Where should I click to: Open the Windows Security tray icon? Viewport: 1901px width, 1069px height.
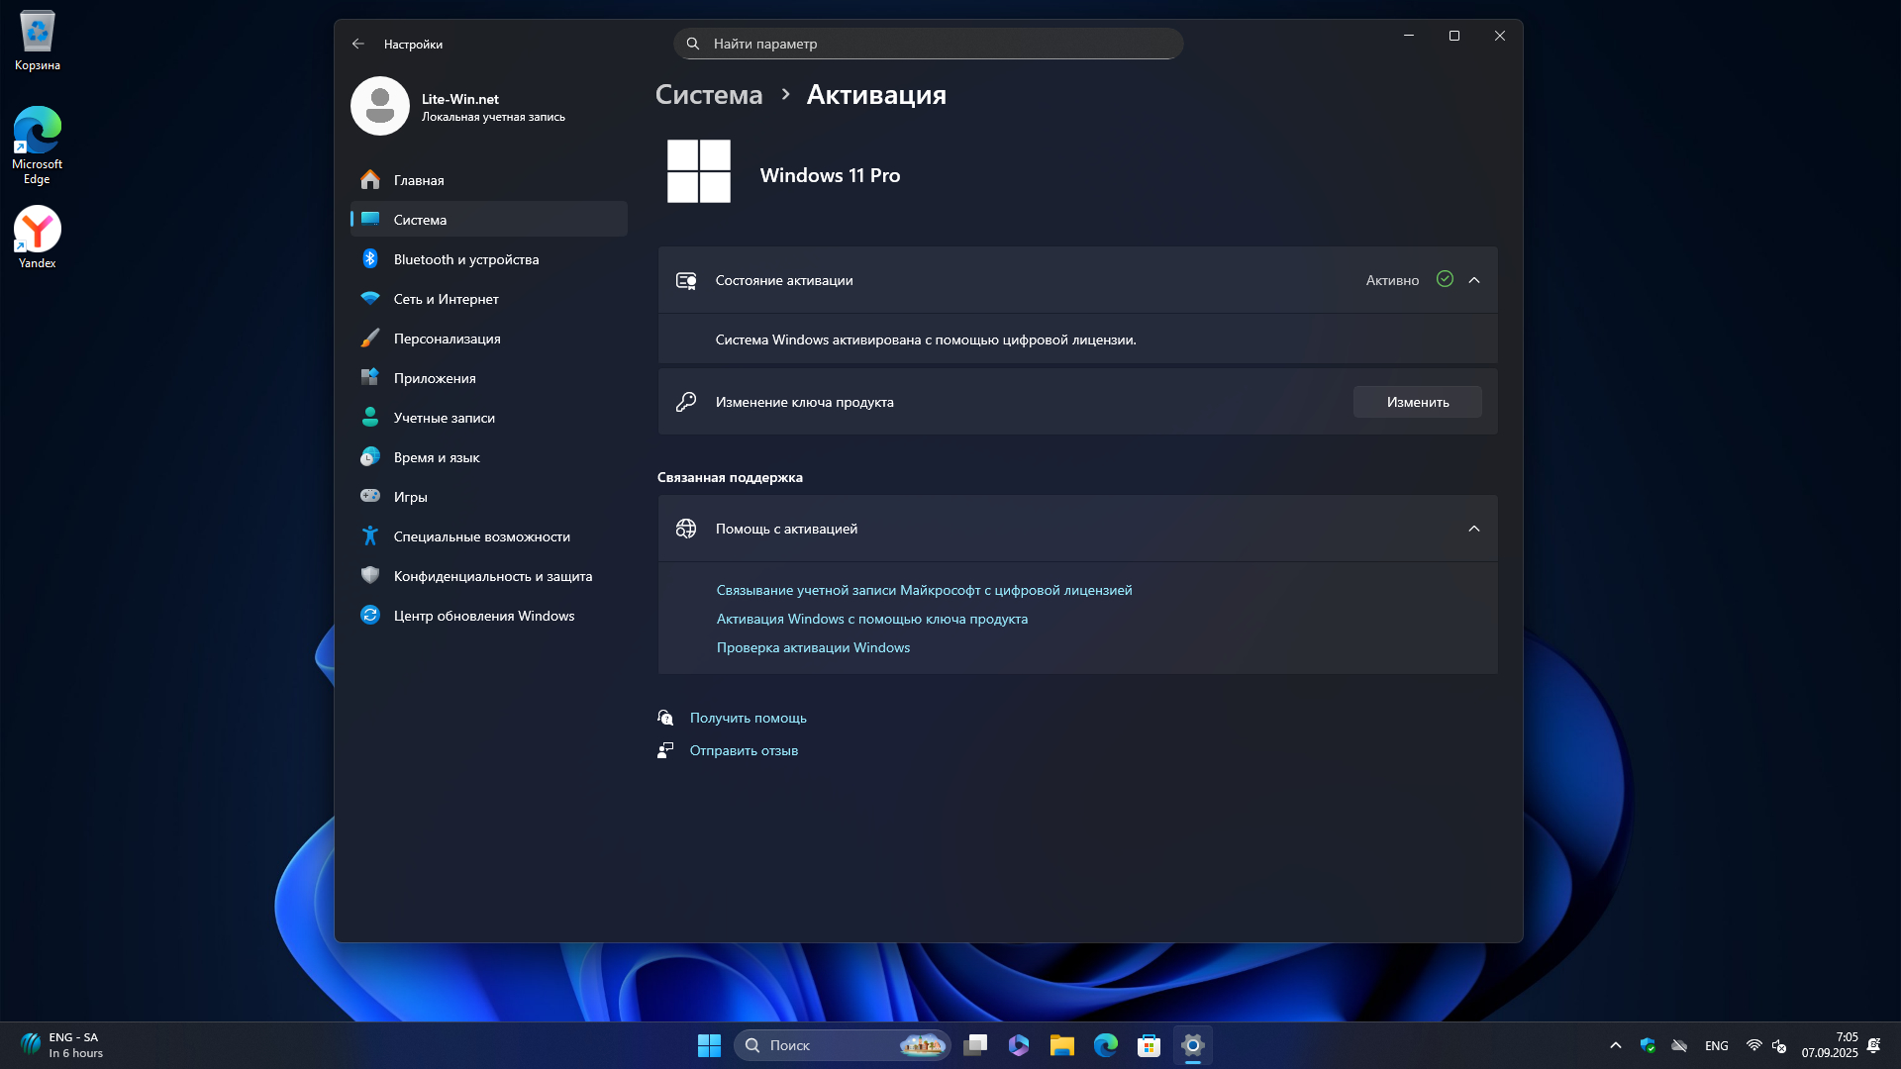[1648, 1045]
